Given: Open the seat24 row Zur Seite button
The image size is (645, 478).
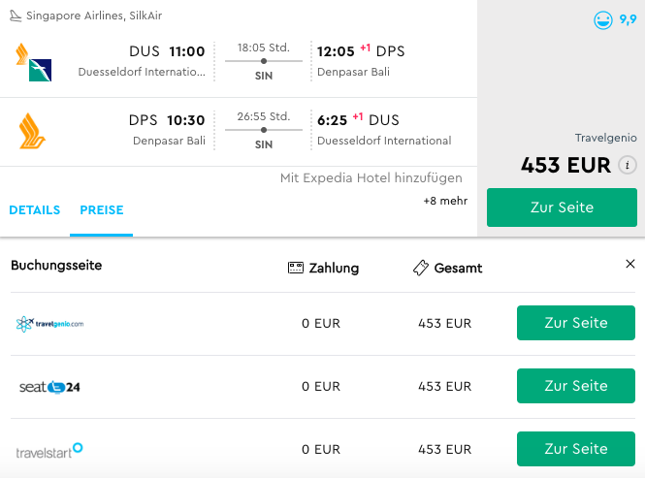Looking at the screenshot, I should tap(576, 386).
